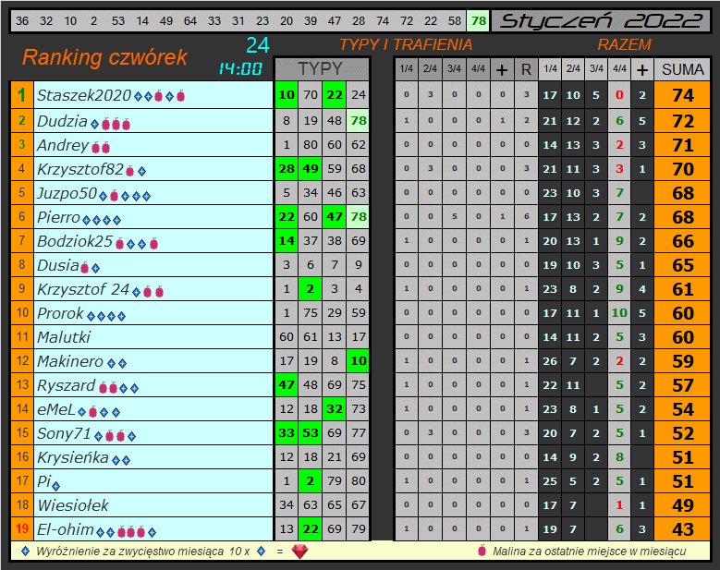Click the green pick 32 in eMeL's row
This screenshot has width=720, height=570.
pos(335,409)
